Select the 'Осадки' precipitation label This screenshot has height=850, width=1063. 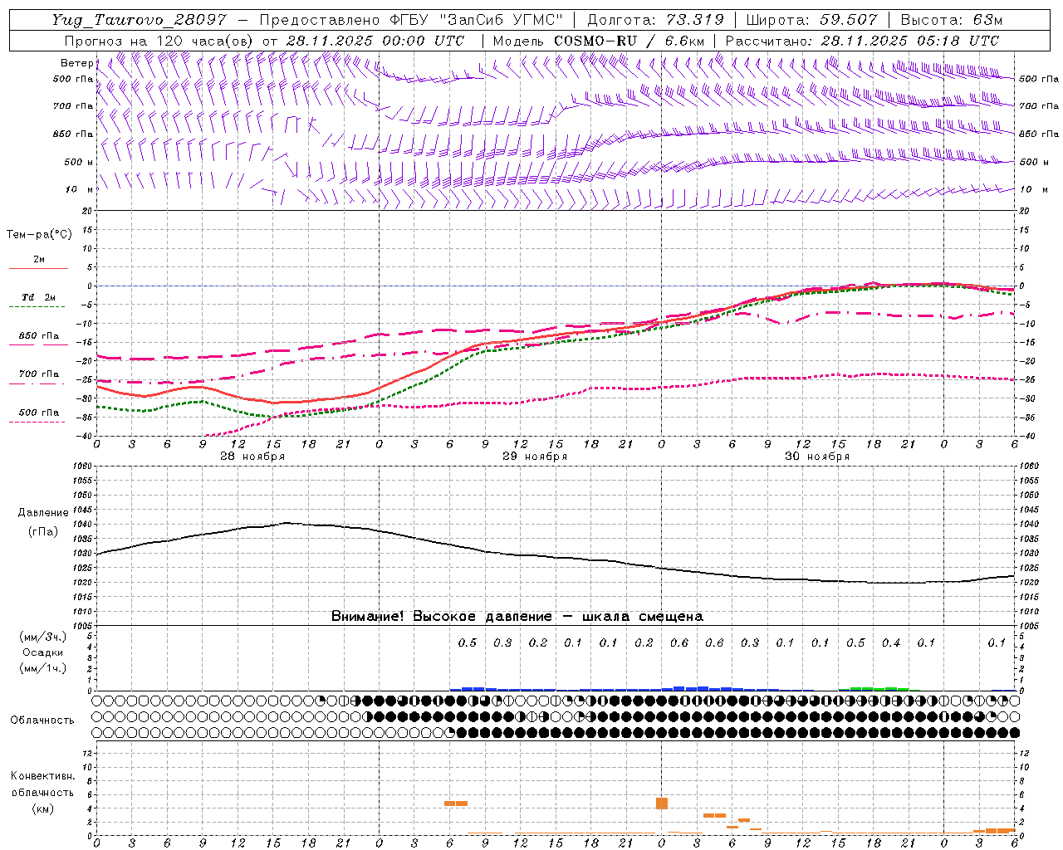point(43,652)
